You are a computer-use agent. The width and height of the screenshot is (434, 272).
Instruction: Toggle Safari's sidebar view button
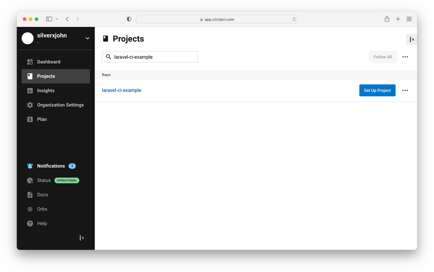49,19
